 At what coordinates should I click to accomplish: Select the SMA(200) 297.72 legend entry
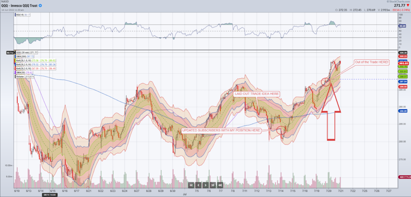coord(24,56)
